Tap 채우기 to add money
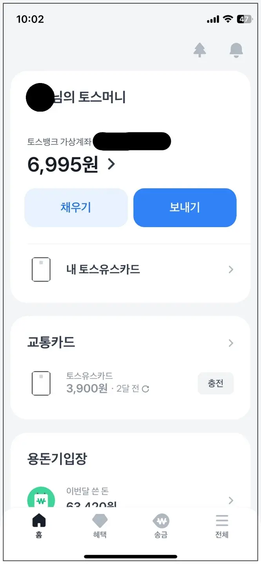The width and height of the screenshot is (261, 564). click(76, 208)
